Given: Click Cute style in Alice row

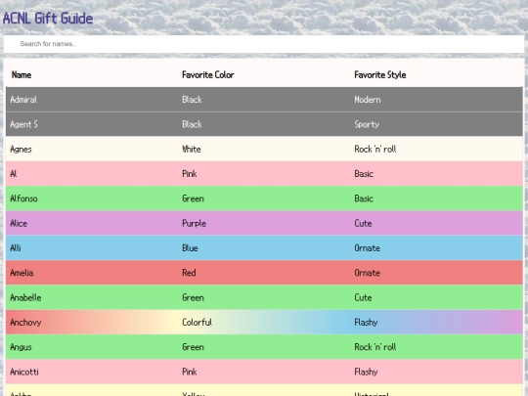Looking at the screenshot, I should coord(363,223).
